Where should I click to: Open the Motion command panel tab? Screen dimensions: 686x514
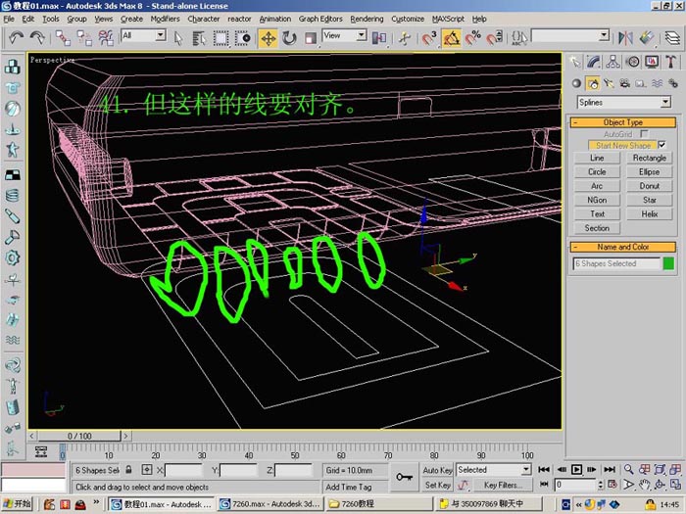tap(633, 62)
